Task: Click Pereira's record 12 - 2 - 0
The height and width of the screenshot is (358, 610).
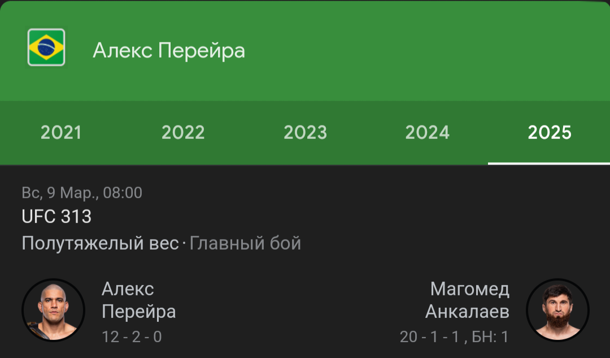Action: pyautogui.click(x=132, y=337)
